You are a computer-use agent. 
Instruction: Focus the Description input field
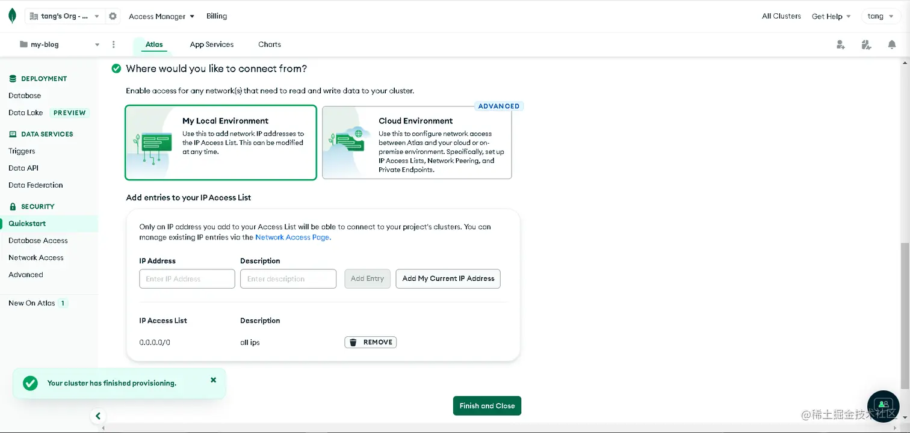click(288, 278)
